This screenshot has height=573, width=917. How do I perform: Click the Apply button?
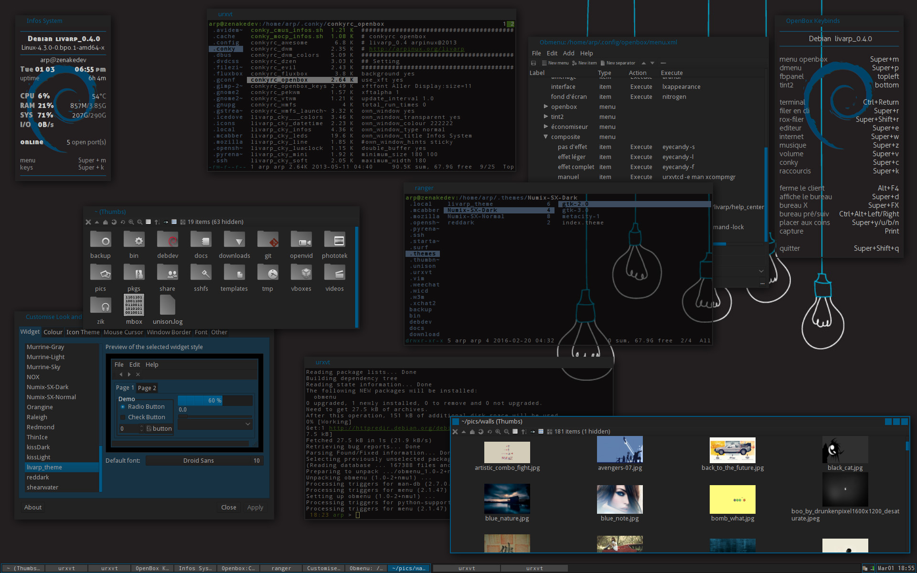tap(255, 508)
